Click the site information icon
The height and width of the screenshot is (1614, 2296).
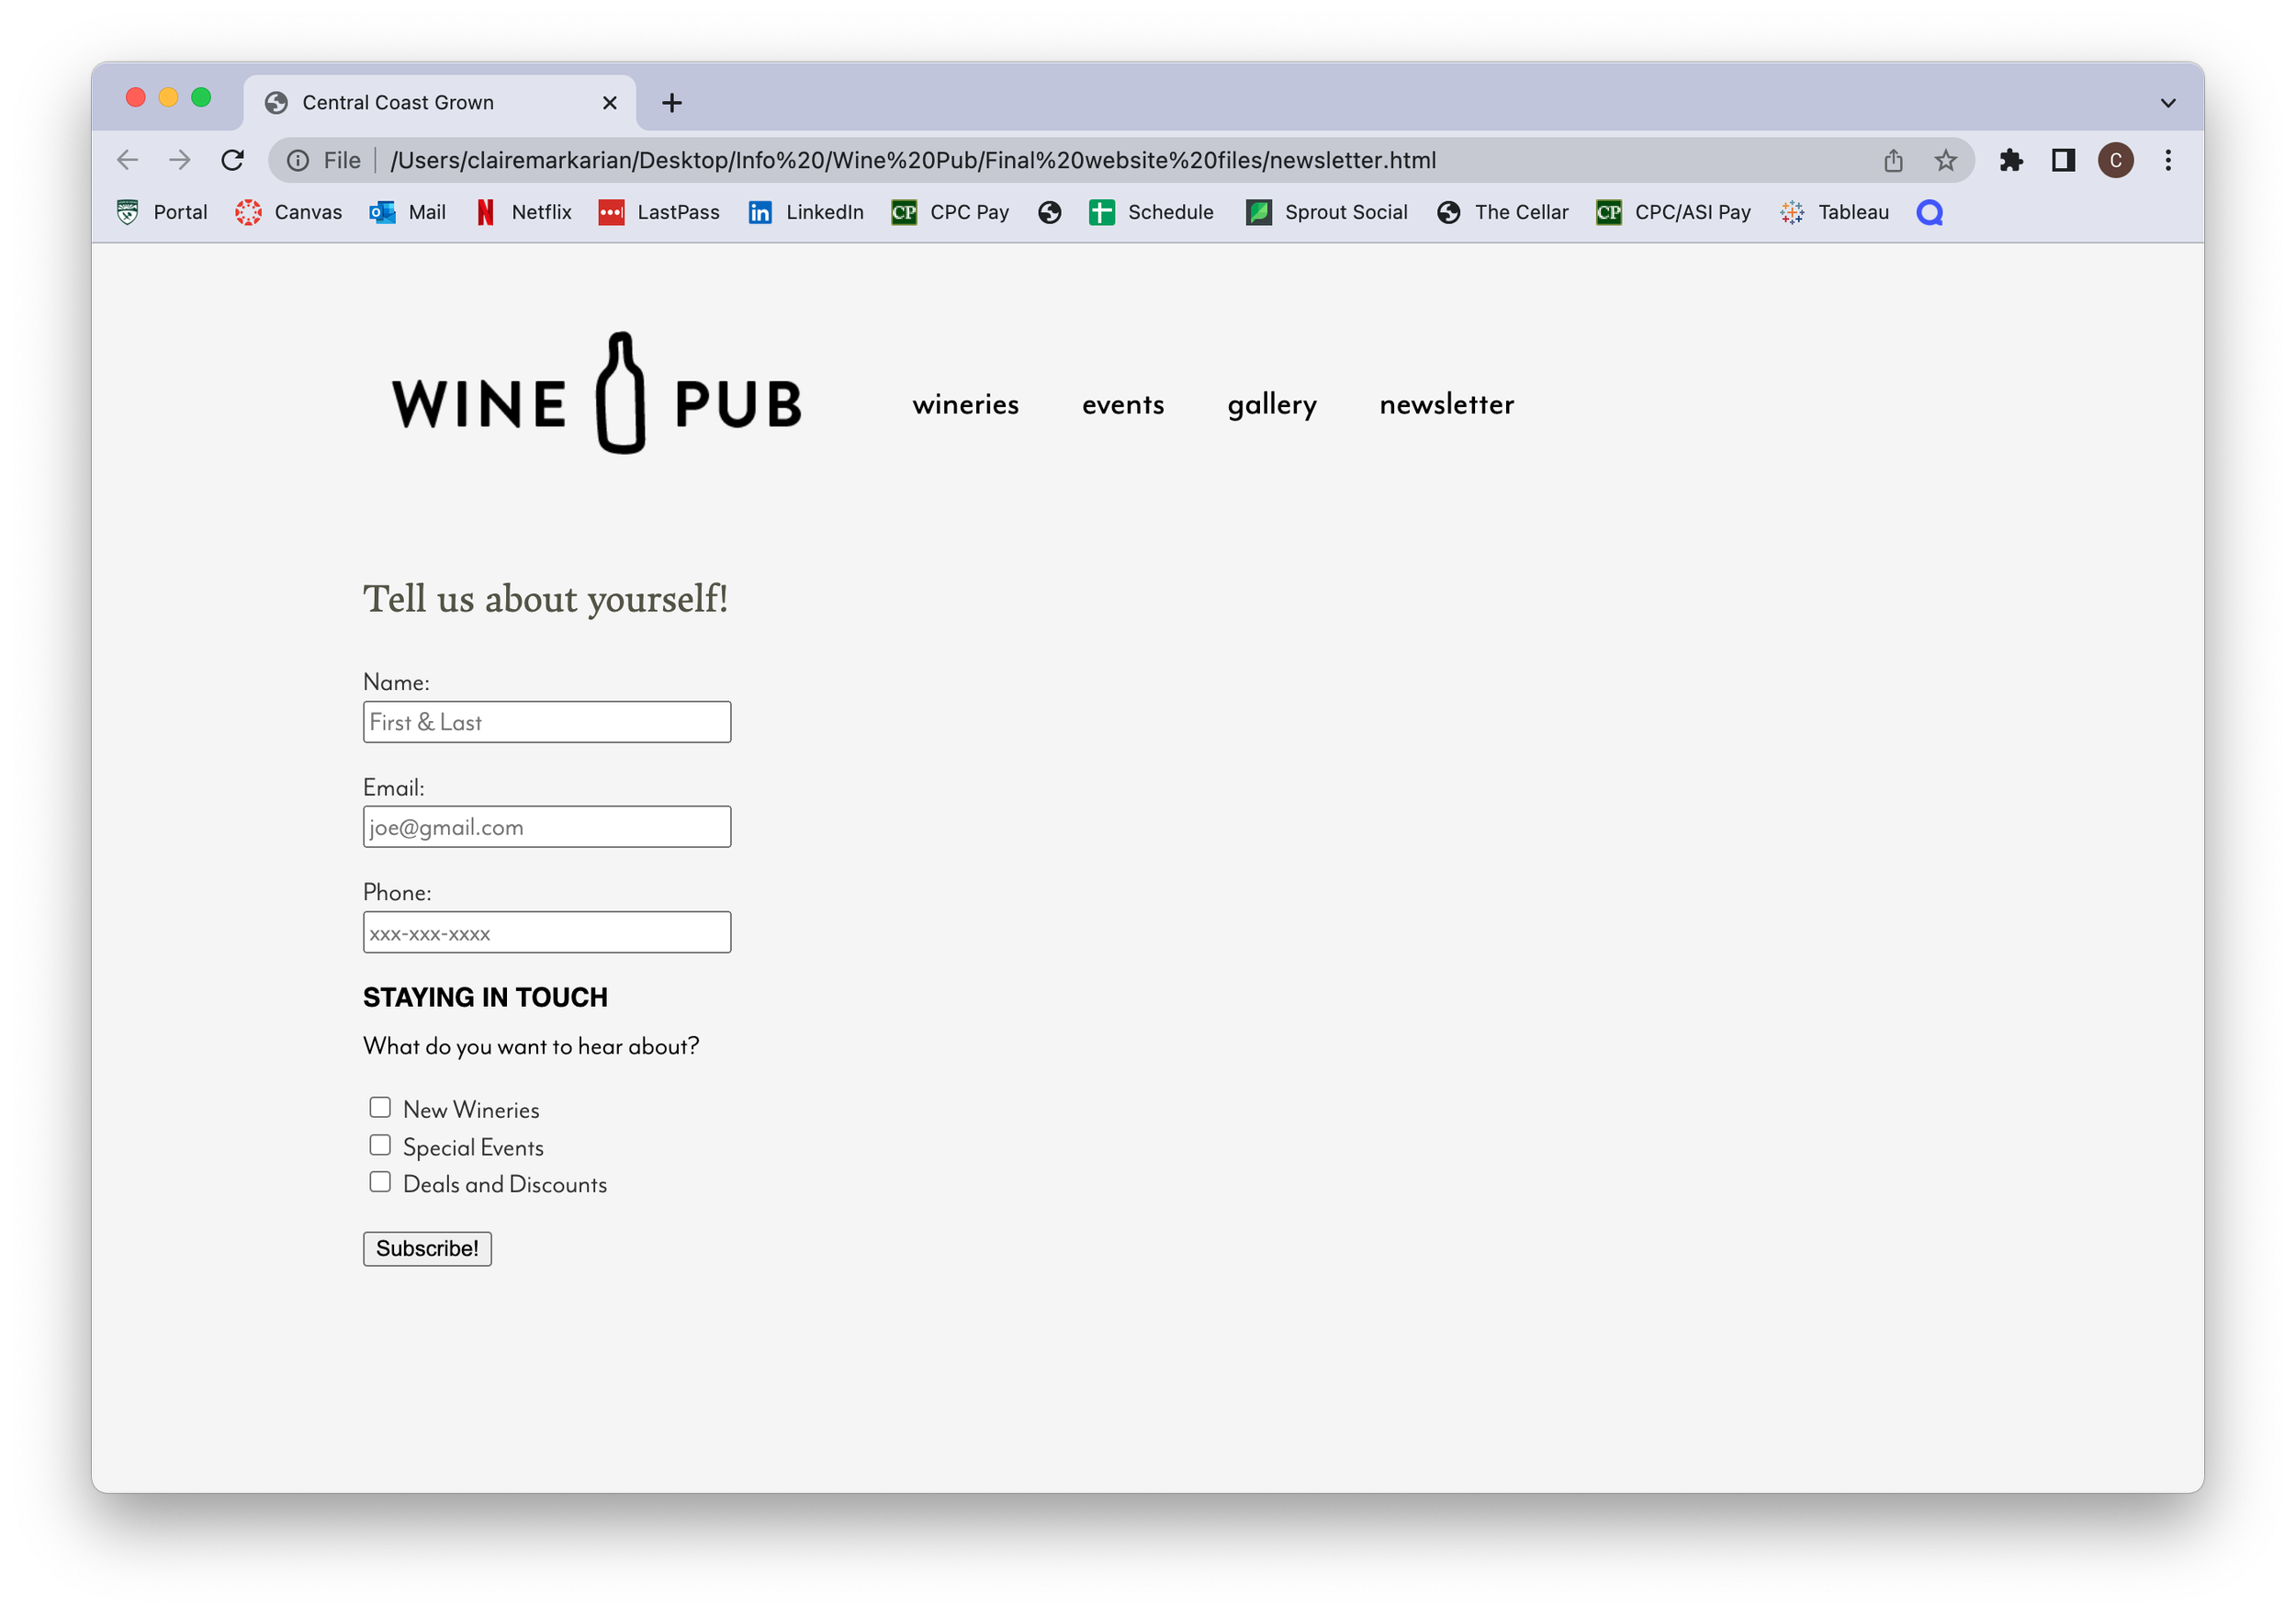pyautogui.click(x=298, y=160)
